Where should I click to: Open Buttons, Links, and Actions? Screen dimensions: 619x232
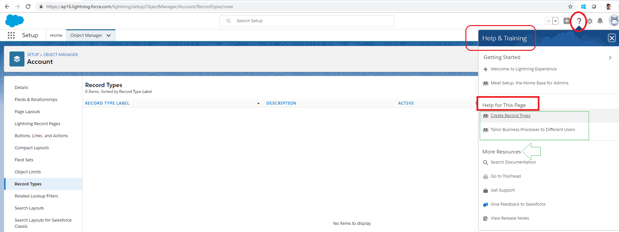pos(41,136)
